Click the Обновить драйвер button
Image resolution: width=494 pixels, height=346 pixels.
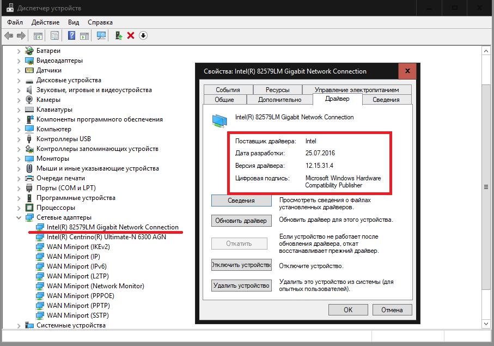241,221
